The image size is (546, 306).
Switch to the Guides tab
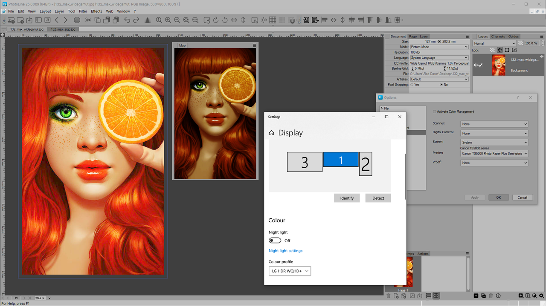tap(514, 36)
